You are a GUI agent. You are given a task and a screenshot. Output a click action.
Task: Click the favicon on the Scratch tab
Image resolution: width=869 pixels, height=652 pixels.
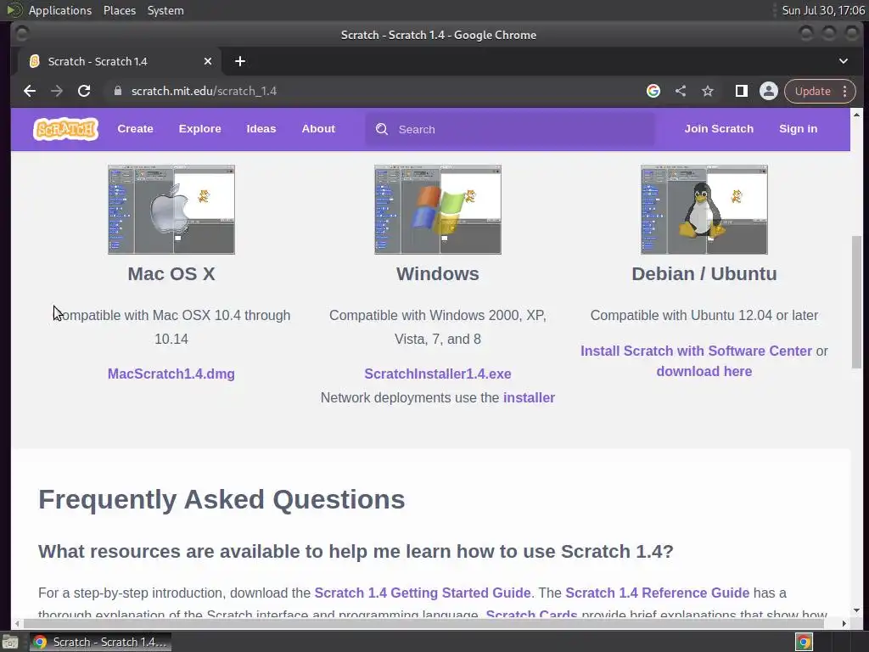34,61
